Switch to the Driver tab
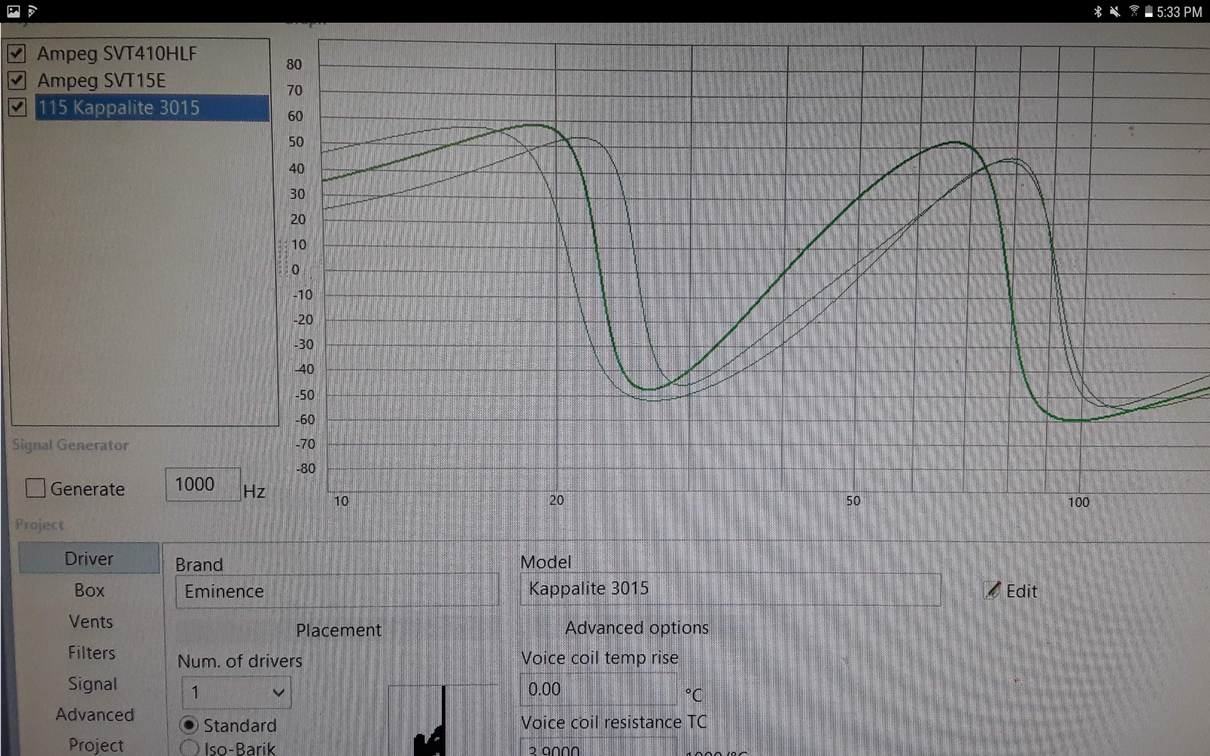1210x756 pixels. (89, 558)
